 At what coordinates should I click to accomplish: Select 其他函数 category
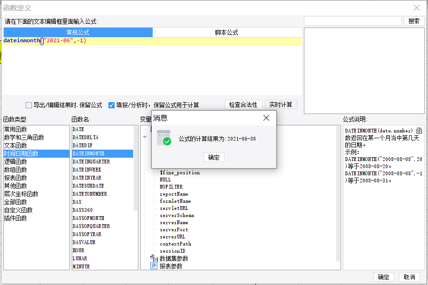[x=37, y=186]
